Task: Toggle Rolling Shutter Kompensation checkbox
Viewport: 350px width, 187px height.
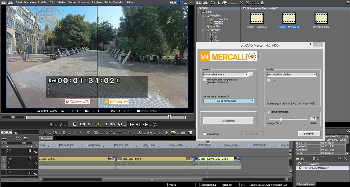Action: [x=205, y=80]
